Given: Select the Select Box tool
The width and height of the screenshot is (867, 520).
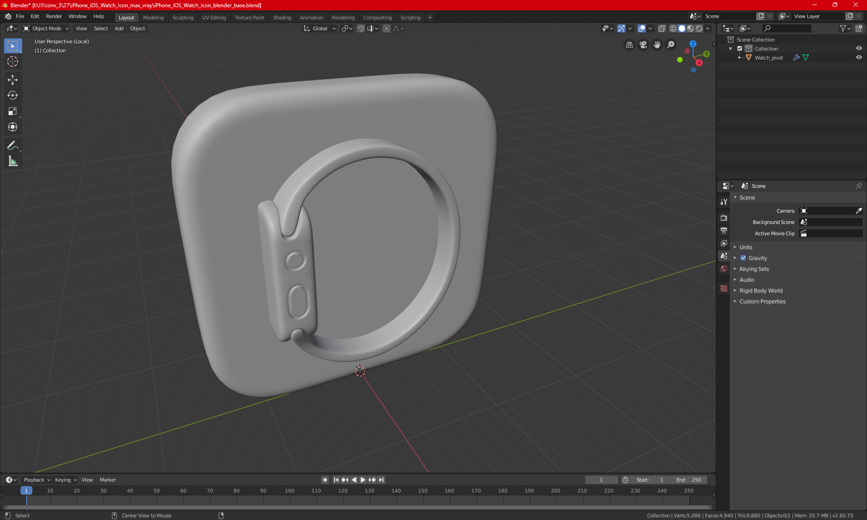Looking at the screenshot, I should pyautogui.click(x=13, y=46).
